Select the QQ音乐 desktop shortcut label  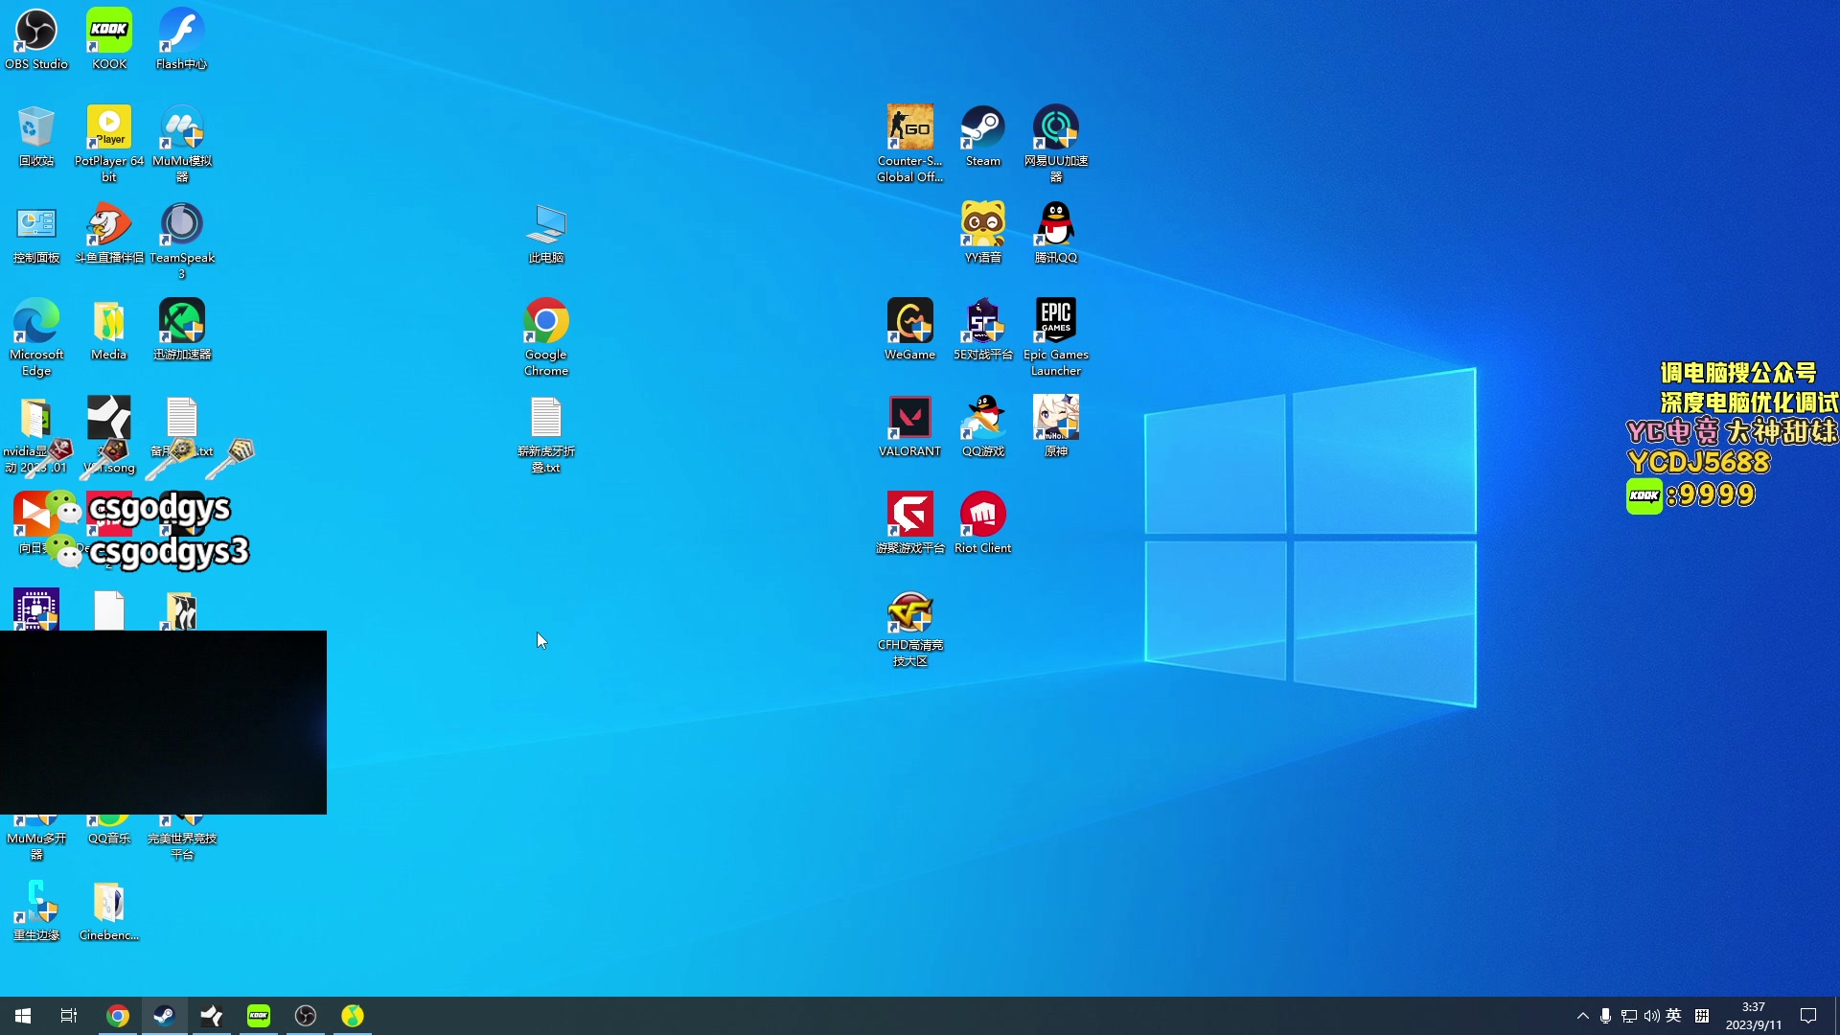click(109, 839)
